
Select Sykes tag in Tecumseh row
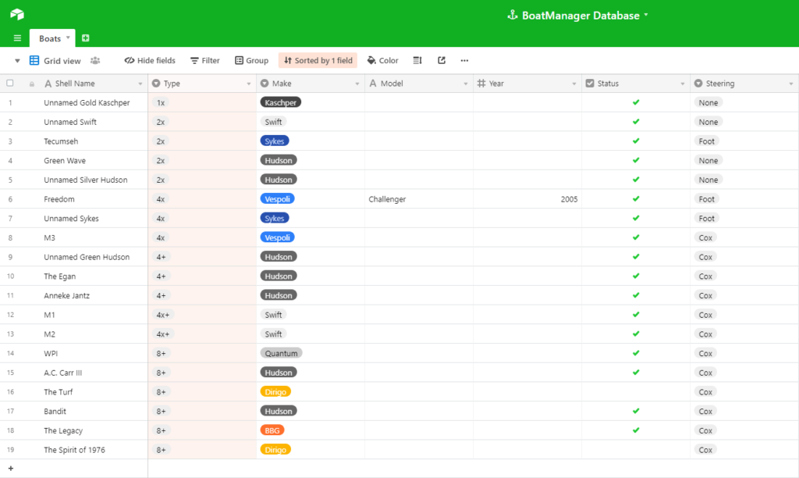coord(275,141)
